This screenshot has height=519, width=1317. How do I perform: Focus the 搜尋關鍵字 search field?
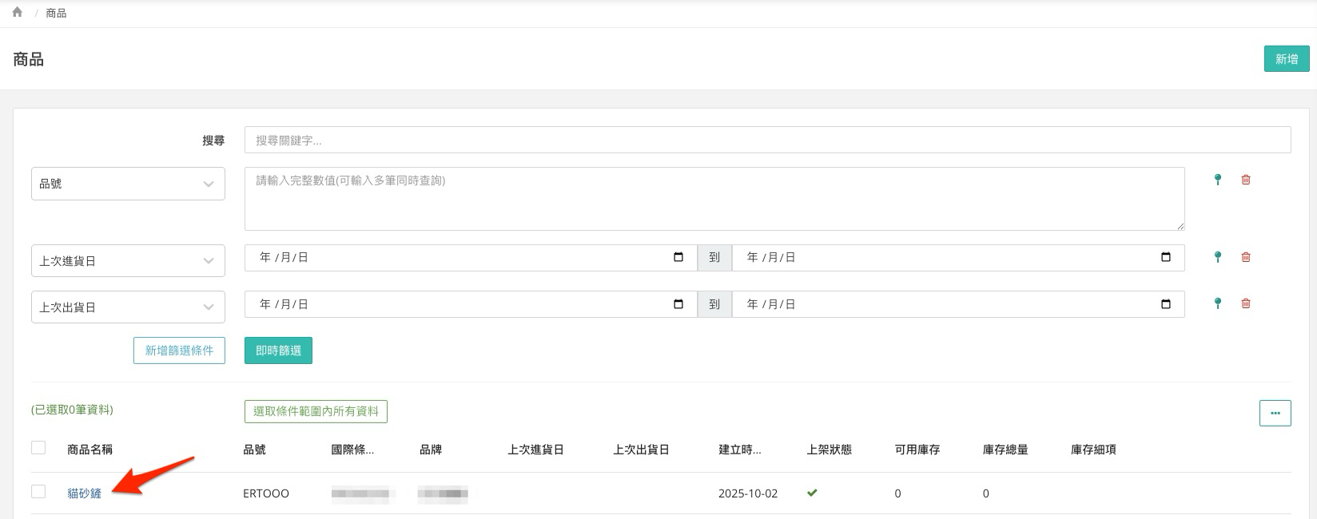[767, 140]
